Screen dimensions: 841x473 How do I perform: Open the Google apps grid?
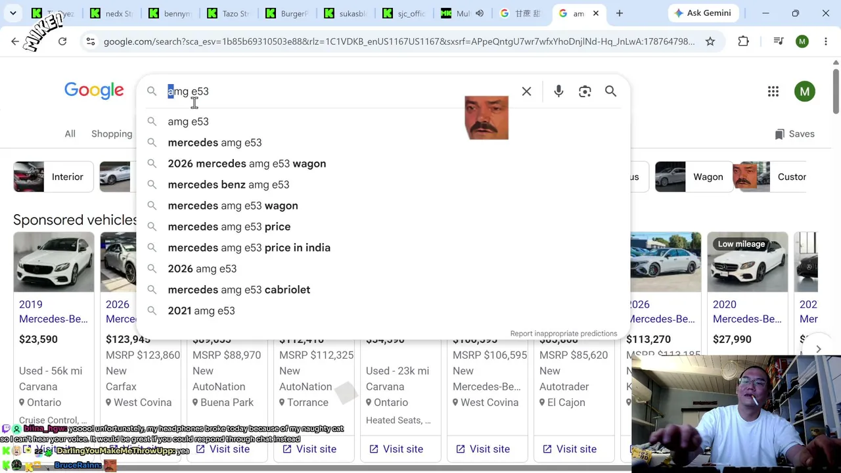coord(773,91)
